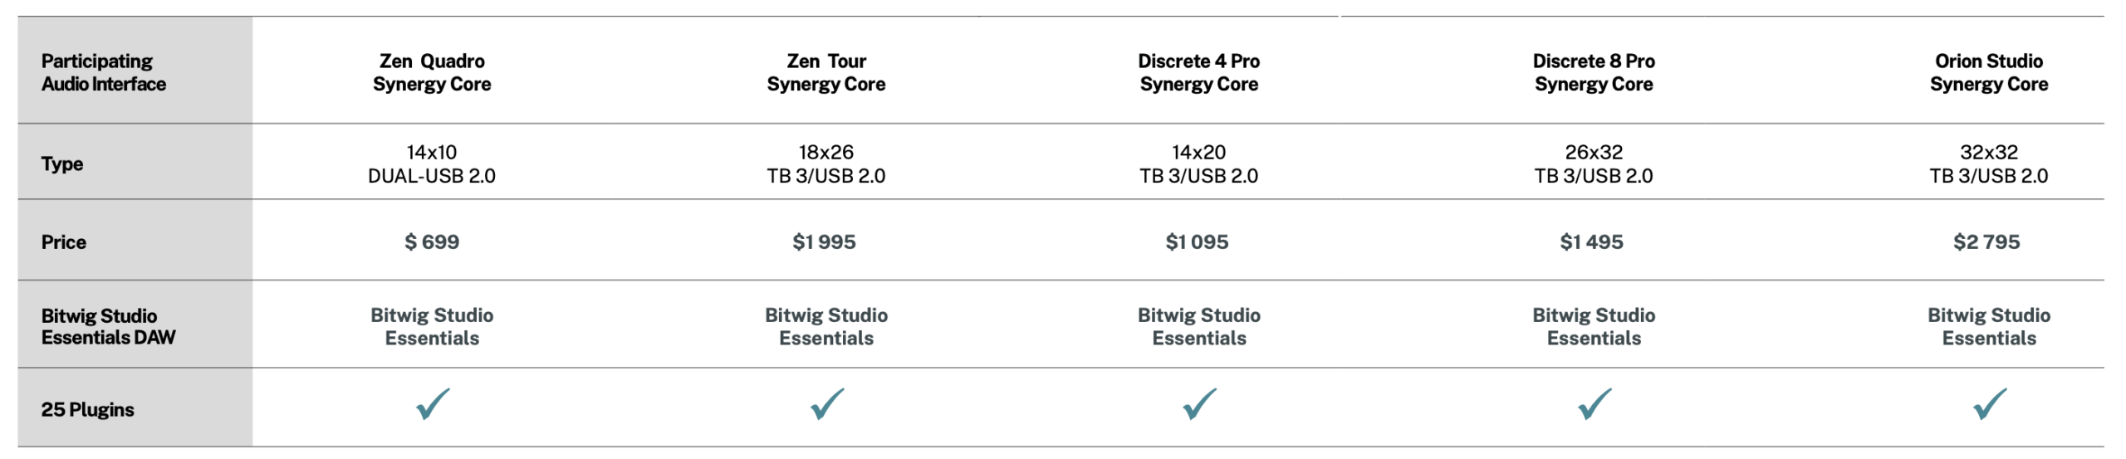Click the $ 699 price
The height and width of the screenshot is (459, 2126).
tap(432, 242)
